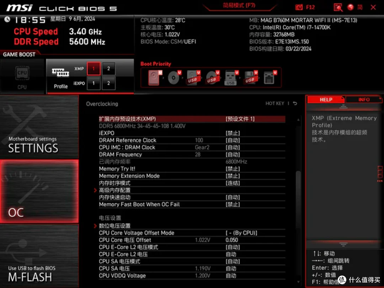
Task: Switch to the INFO tab
Action: click(x=364, y=100)
